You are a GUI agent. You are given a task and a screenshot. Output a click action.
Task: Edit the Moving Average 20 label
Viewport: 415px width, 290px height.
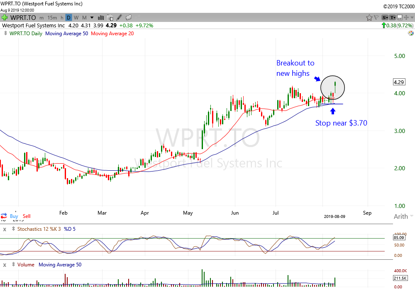tap(112, 34)
